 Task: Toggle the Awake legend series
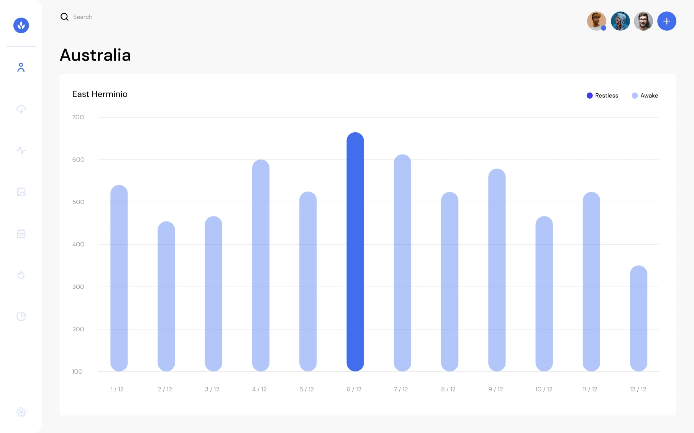[x=645, y=96]
